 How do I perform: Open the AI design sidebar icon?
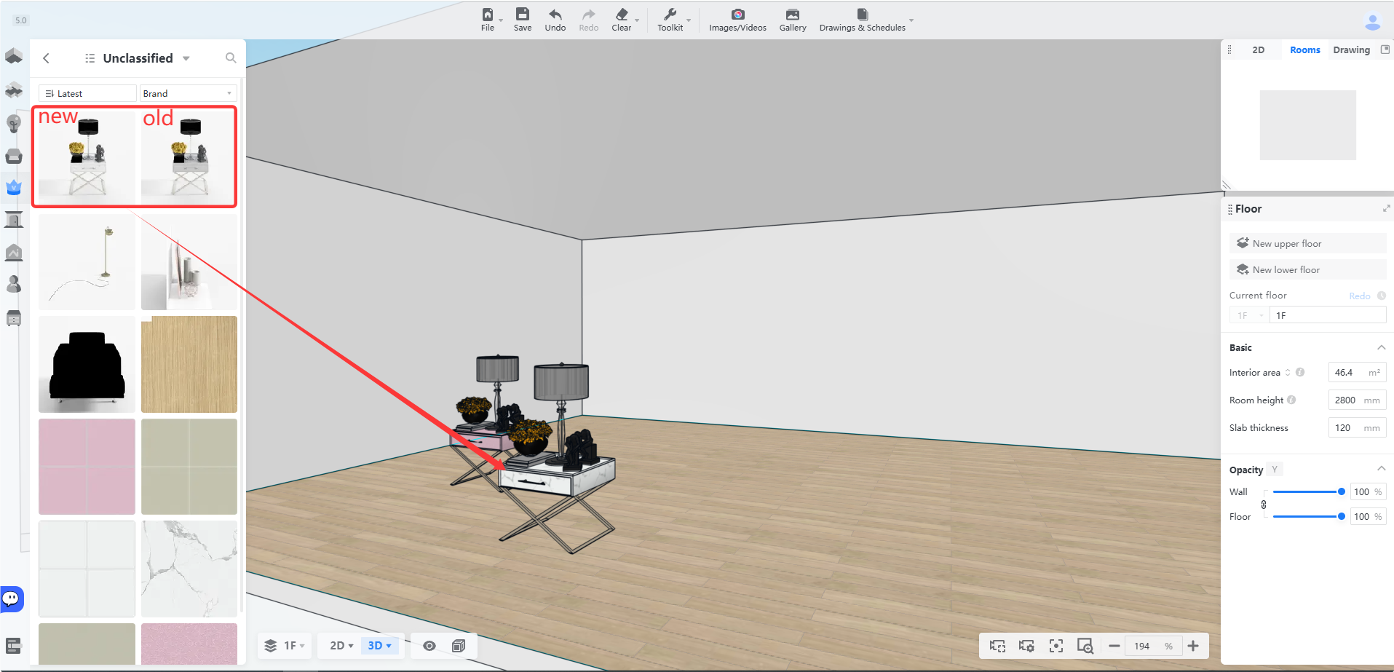point(14,252)
